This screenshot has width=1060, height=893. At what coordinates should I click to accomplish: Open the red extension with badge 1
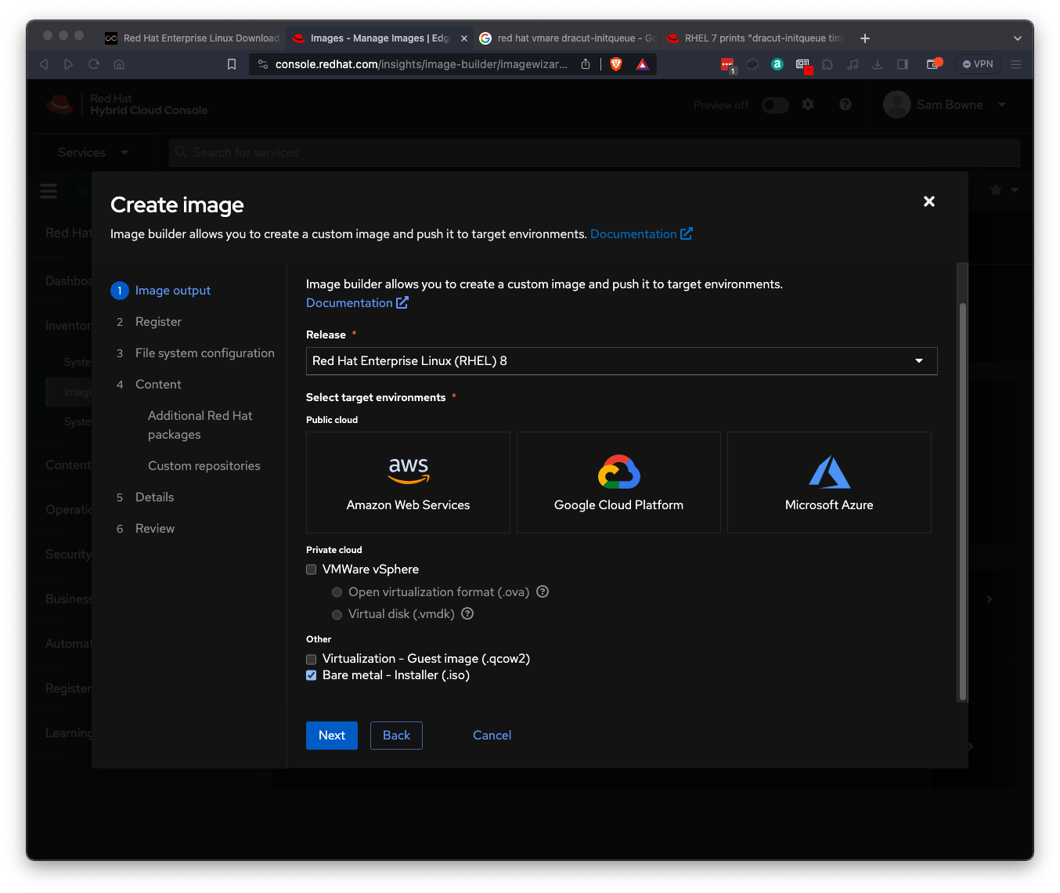pyautogui.click(x=727, y=65)
